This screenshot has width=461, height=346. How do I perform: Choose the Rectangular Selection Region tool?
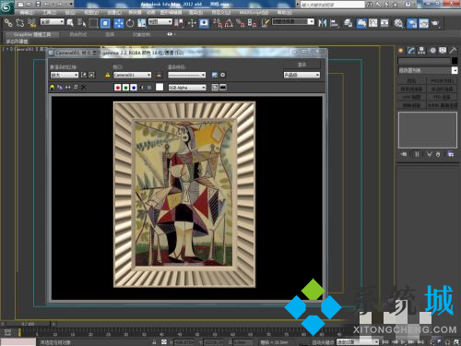(x=93, y=23)
